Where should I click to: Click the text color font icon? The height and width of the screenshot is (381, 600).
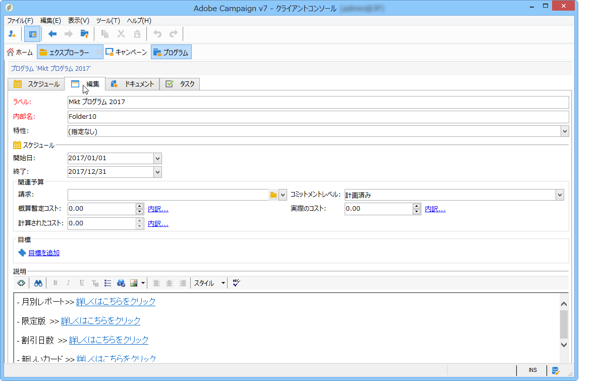click(95, 283)
